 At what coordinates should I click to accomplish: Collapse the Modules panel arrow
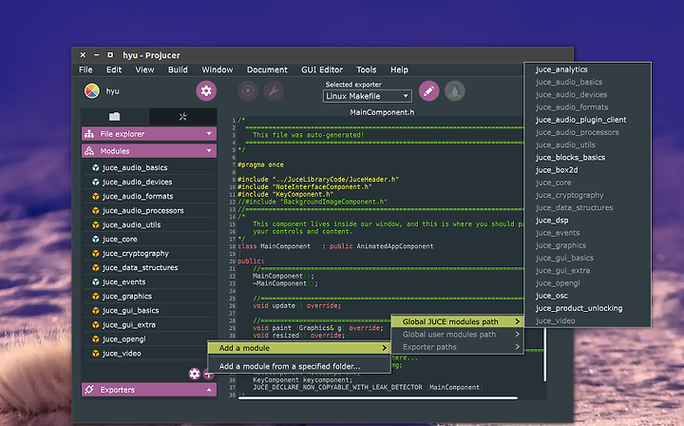tap(209, 150)
